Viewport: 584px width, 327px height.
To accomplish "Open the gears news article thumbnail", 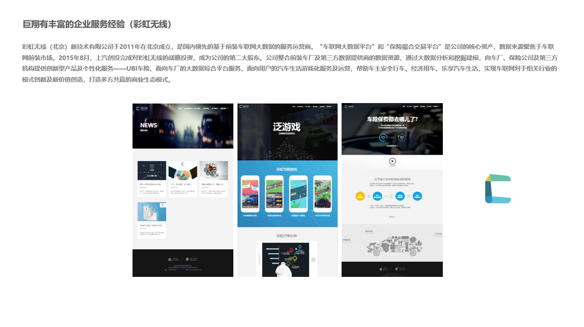I will point(214,170).
